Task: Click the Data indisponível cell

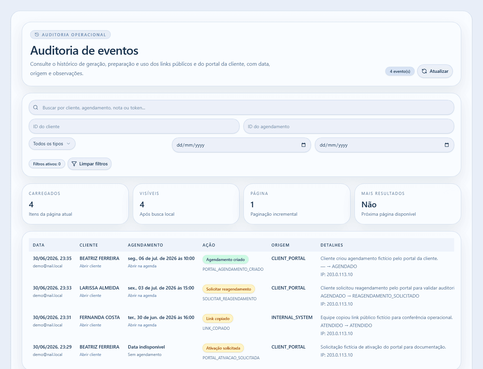Action: [146, 347]
